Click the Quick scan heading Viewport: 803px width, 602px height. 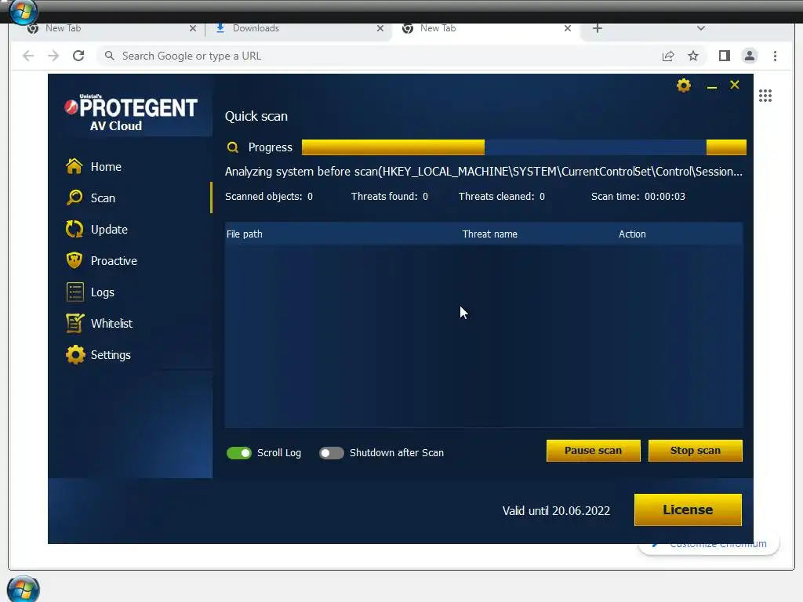pyautogui.click(x=256, y=116)
